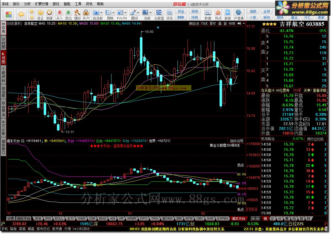Toggle 牛叉诊股 in the left sidebar
The height and width of the screenshot is (234, 331).
tap(3, 128)
